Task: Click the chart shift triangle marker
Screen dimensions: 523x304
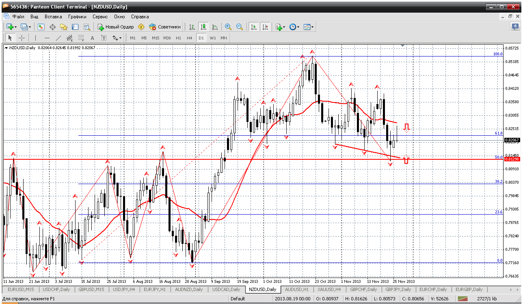Action: (403, 46)
